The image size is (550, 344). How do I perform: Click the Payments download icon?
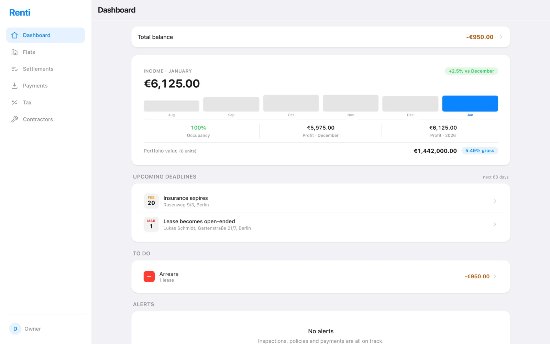(14, 86)
